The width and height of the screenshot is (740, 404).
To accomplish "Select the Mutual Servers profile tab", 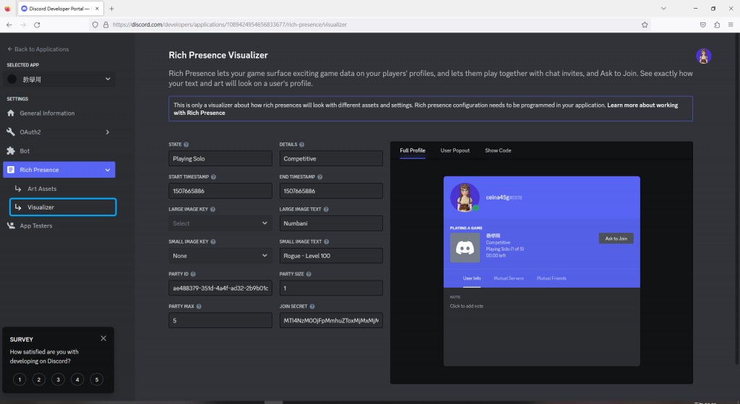I will coord(508,278).
